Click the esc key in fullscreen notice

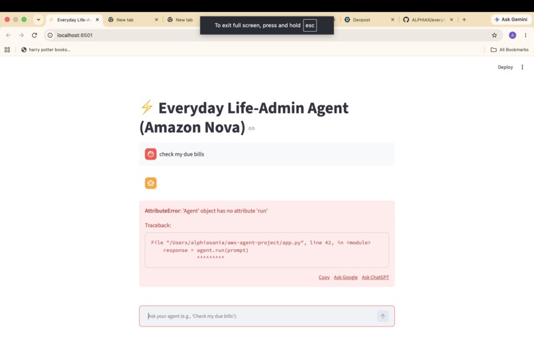pyautogui.click(x=310, y=25)
